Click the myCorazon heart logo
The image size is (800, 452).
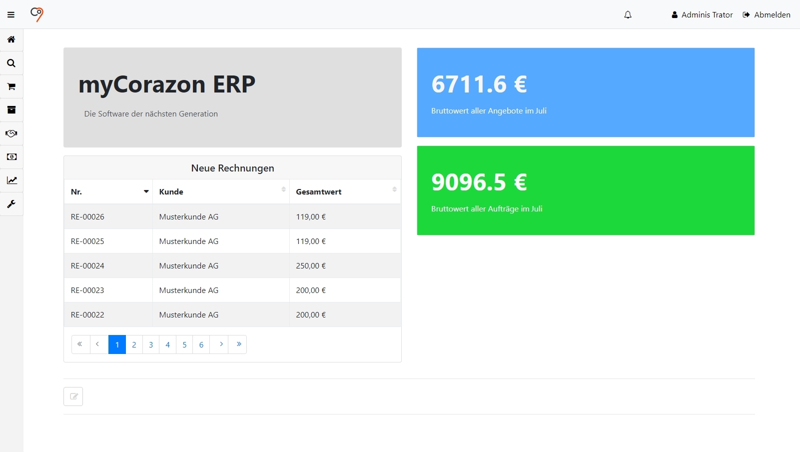[x=37, y=14]
